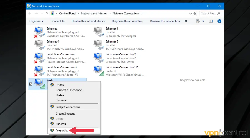250x138 pixels.
Task: Click the Ethernet 6 TAP-Surfshark adapter icon
Action: tap(99, 45)
